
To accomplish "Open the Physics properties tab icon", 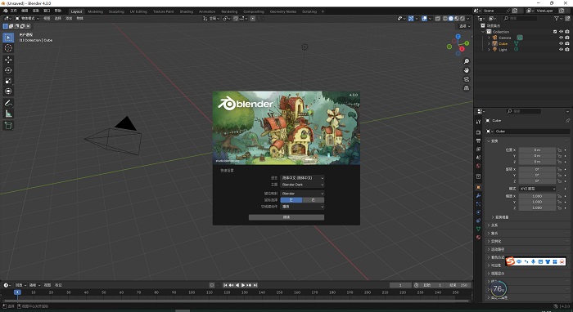I will point(478,212).
